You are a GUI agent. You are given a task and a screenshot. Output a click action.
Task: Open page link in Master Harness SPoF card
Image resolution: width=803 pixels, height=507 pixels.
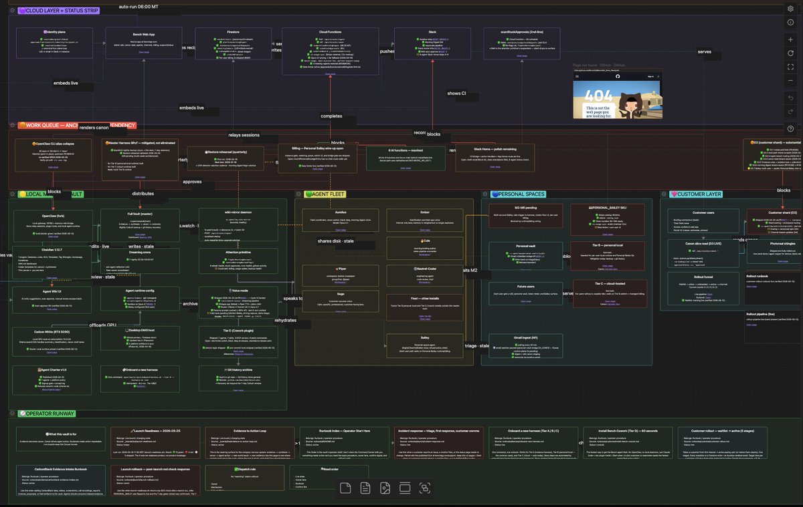click(x=139, y=178)
